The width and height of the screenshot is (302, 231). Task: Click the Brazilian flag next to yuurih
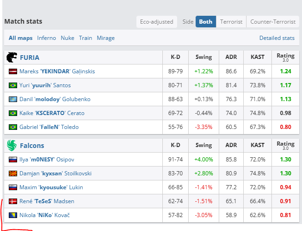[x=13, y=85]
